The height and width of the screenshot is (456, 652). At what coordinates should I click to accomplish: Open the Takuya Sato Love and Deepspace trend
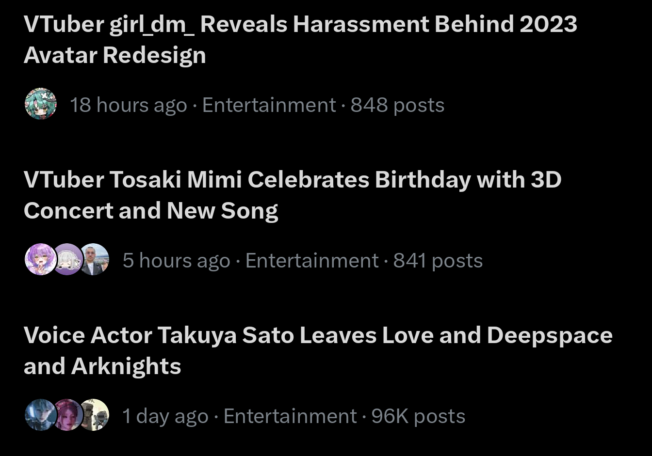(x=318, y=336)
